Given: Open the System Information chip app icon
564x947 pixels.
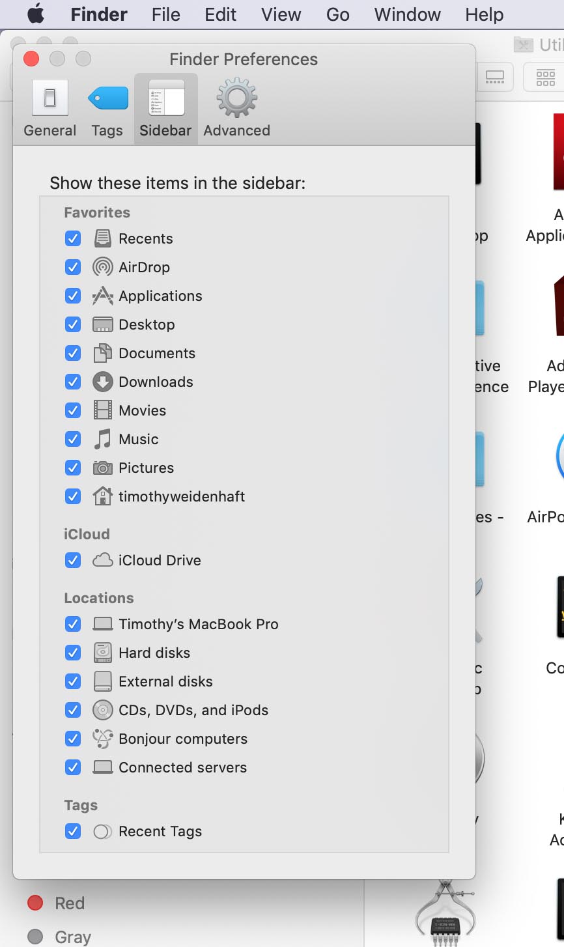Looking at the screenshot, I should click(x=445, y=913).
